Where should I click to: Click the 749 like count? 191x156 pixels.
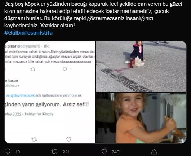tap(116, 152)
